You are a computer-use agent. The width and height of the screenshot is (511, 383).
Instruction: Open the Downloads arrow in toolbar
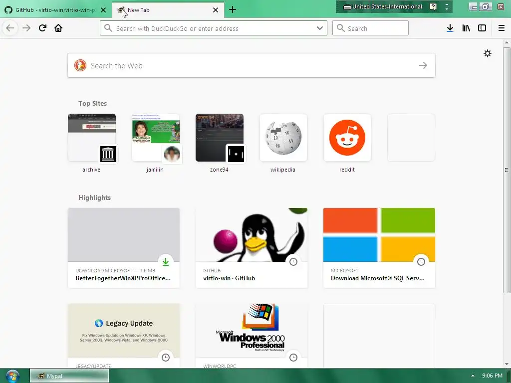tap(450, 28)
